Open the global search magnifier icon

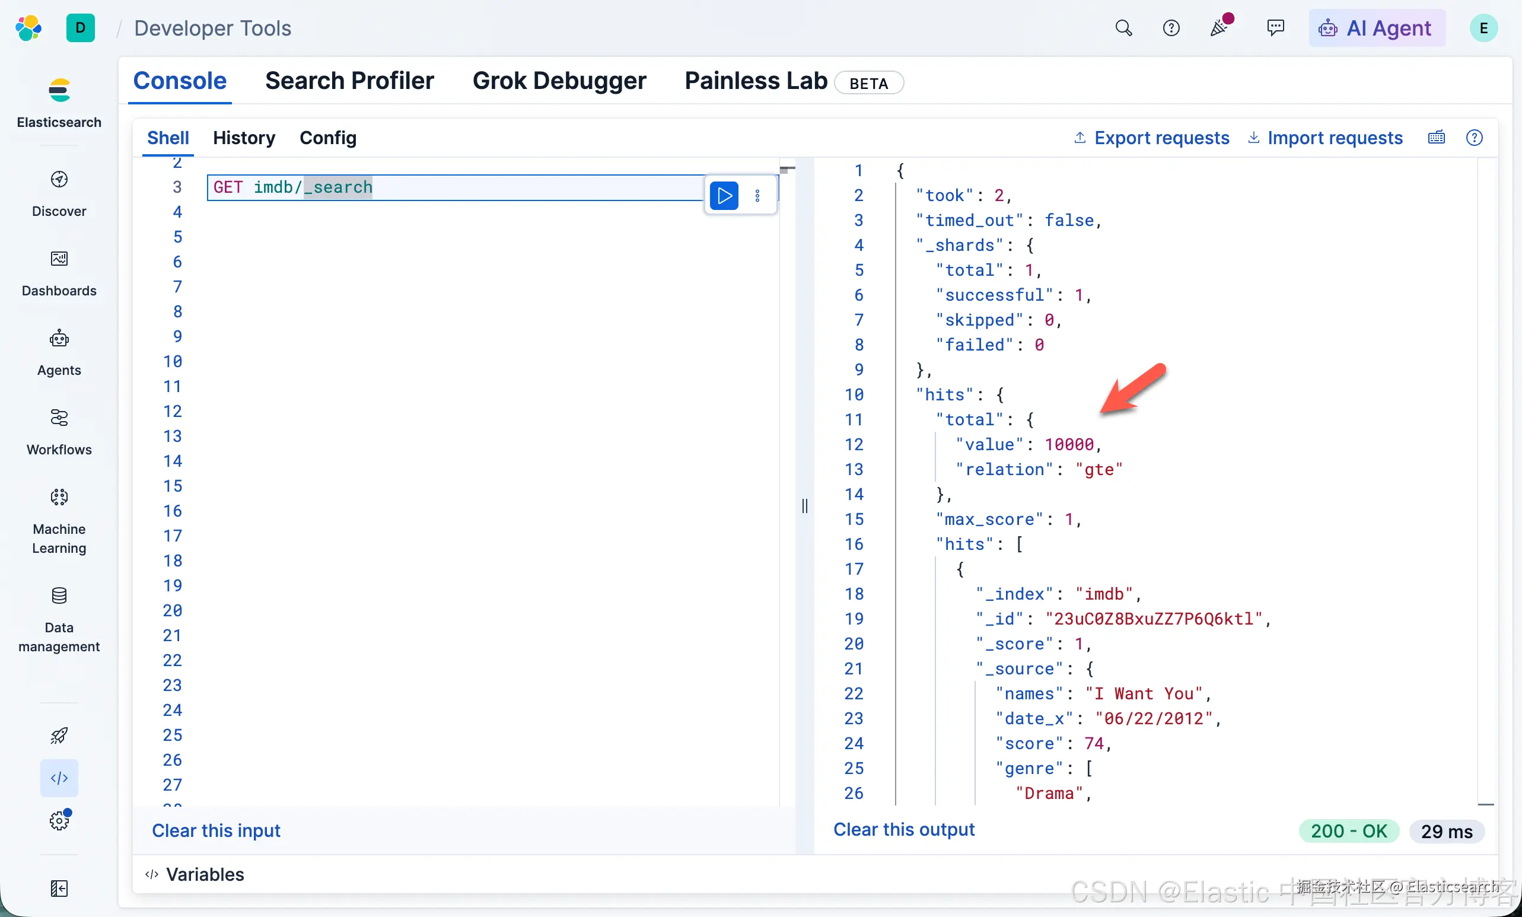click(x=1123, y=28)
